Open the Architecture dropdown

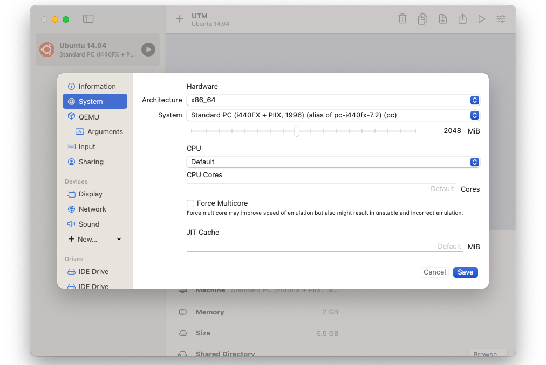pos(332,100)
